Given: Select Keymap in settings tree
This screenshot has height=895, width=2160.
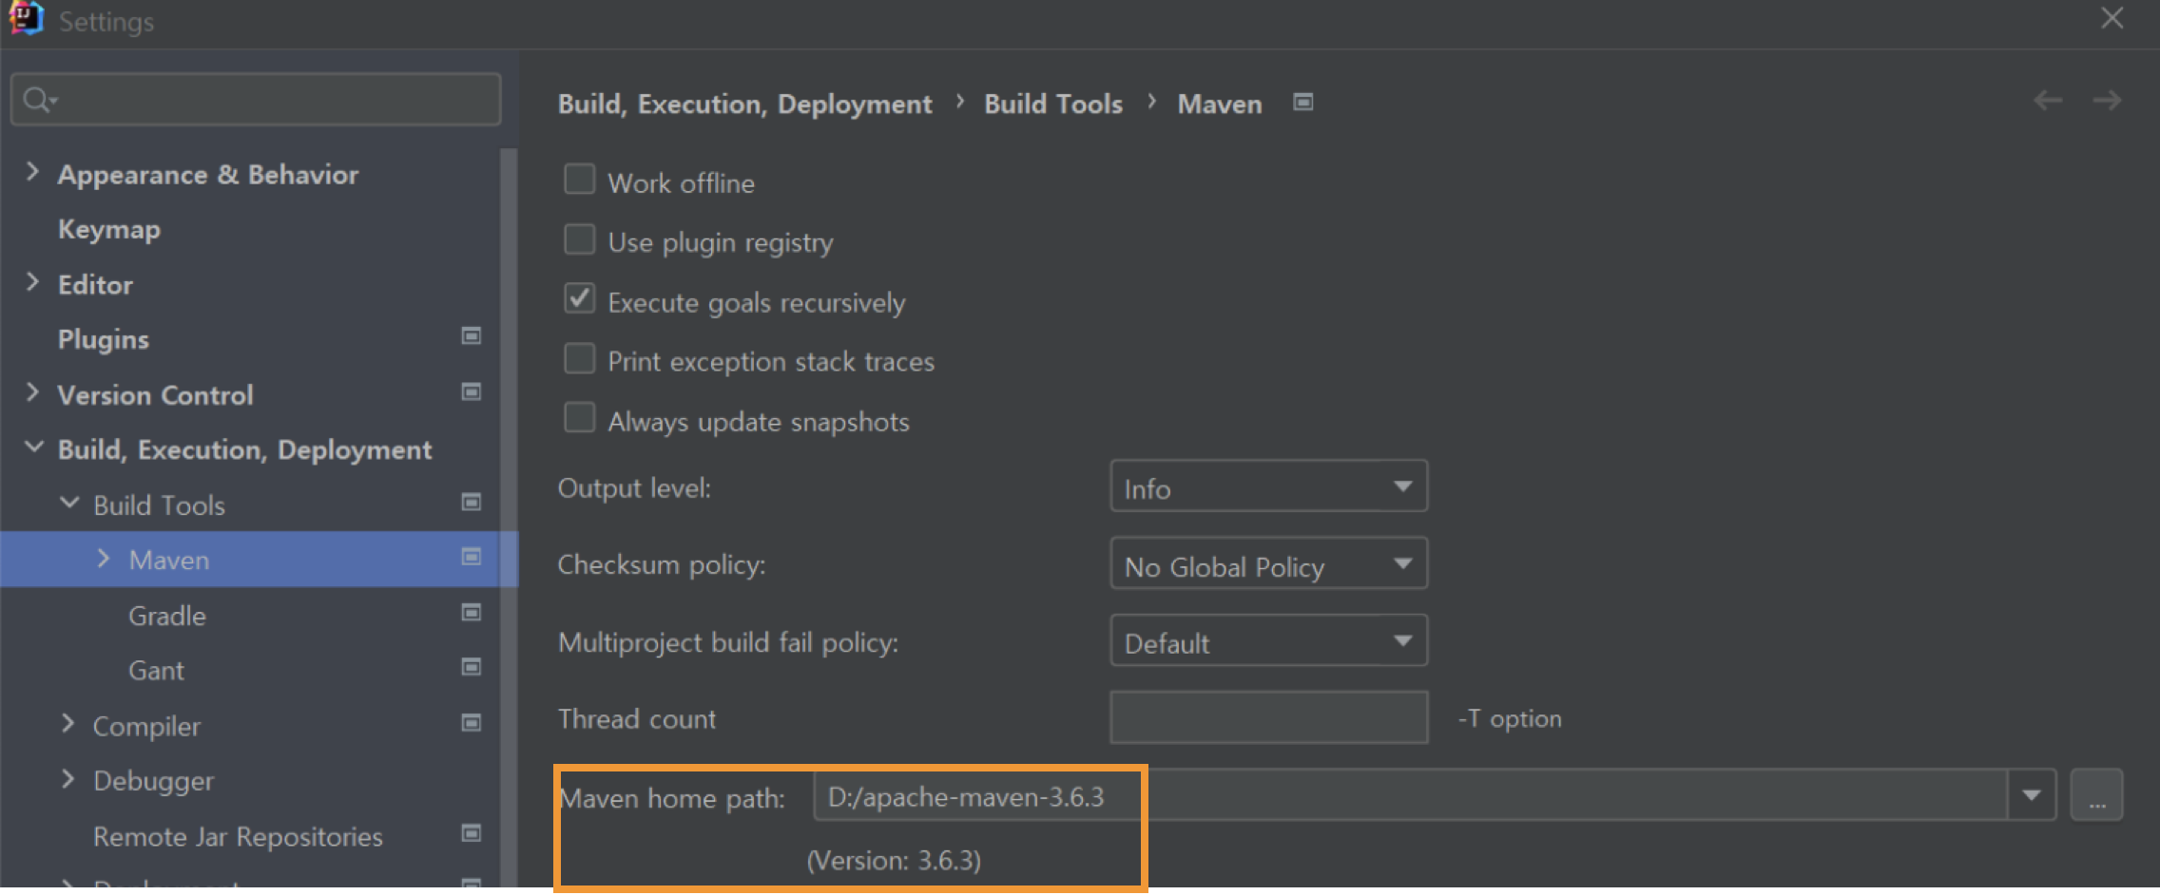Looking at the screenshot, I should [x=109, y=229].
